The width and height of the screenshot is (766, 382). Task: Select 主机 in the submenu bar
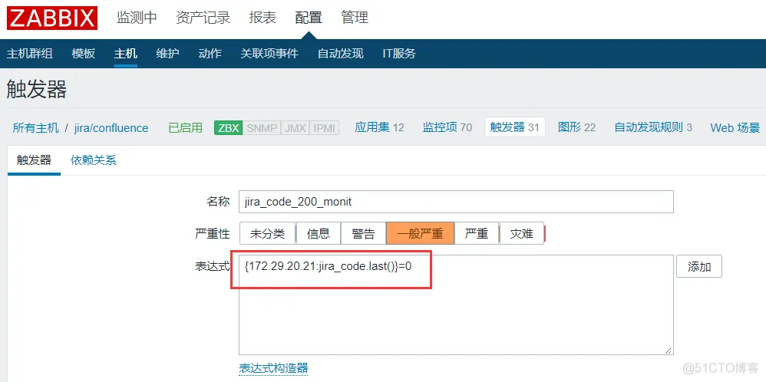(x=126, y=53)
